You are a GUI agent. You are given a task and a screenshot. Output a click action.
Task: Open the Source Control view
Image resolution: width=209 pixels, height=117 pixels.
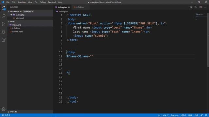coord(4,24)
